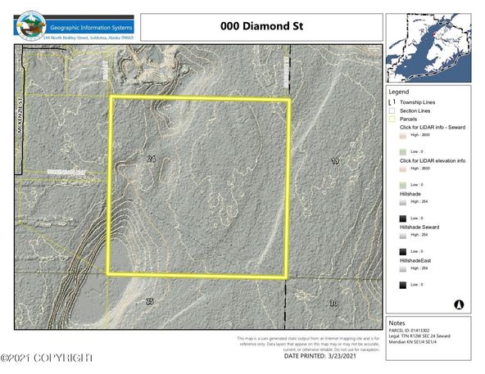
Task: Click the Township Lines legend symbol
Action: click(x=392, y=102)
